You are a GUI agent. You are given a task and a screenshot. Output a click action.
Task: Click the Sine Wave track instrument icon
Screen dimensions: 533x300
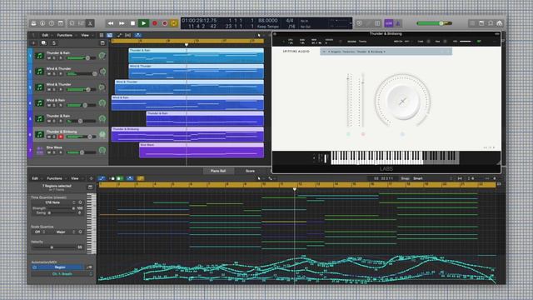coord(40,150)
